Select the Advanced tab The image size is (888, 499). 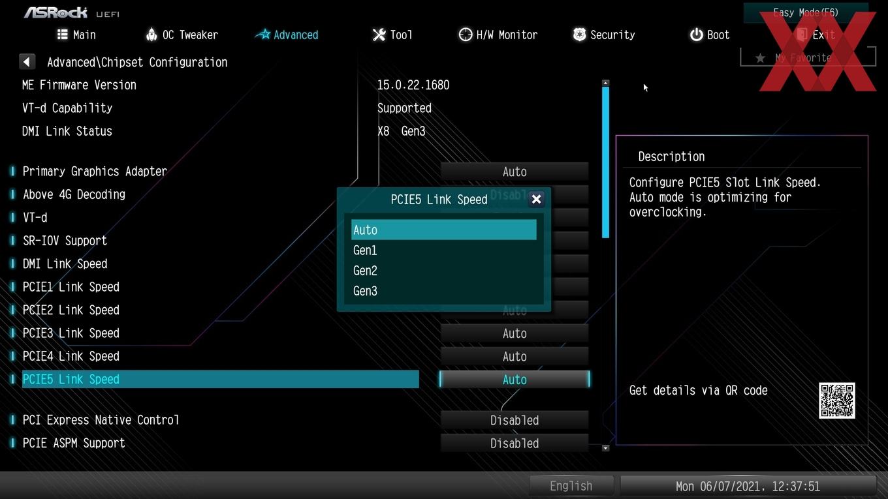coord(287,35)
